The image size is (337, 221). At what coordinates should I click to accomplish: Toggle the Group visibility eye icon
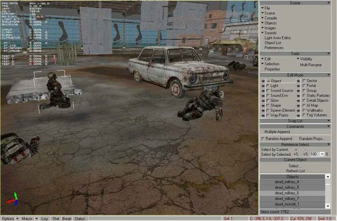coord(298,91)
